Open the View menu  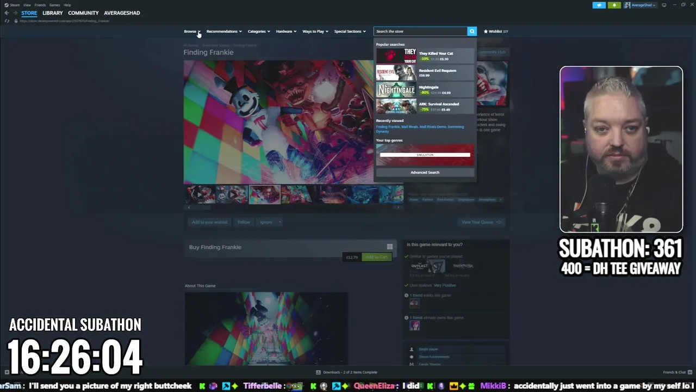point(27,5)
